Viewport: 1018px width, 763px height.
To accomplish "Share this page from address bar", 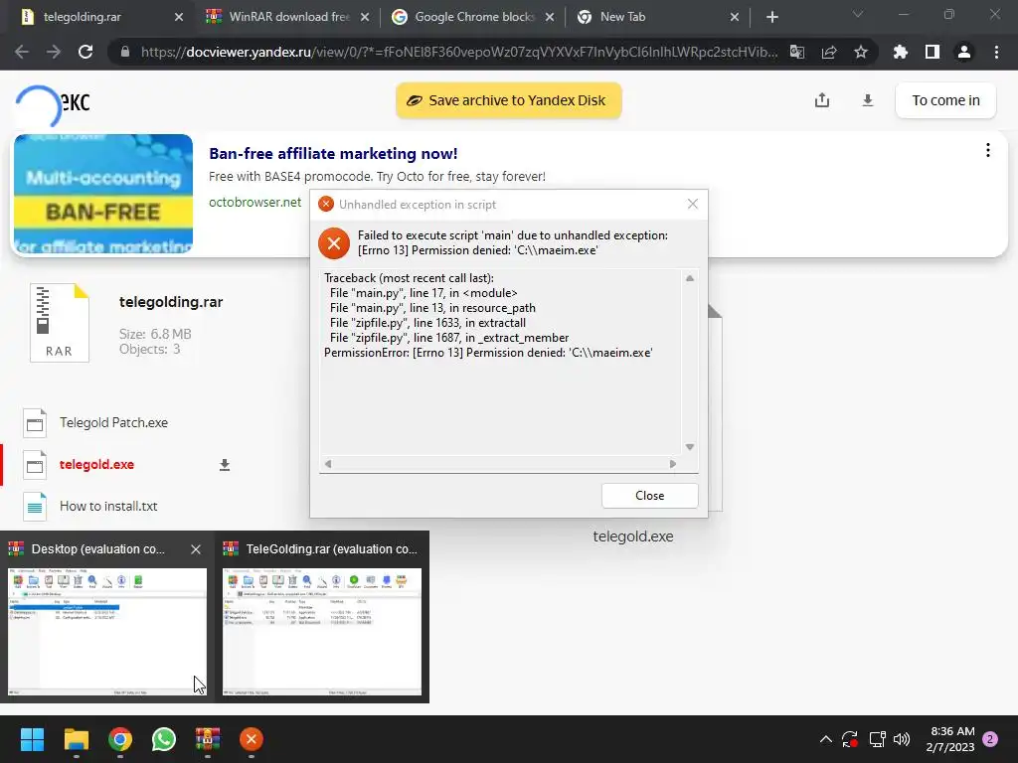I will tap(829, 52).
